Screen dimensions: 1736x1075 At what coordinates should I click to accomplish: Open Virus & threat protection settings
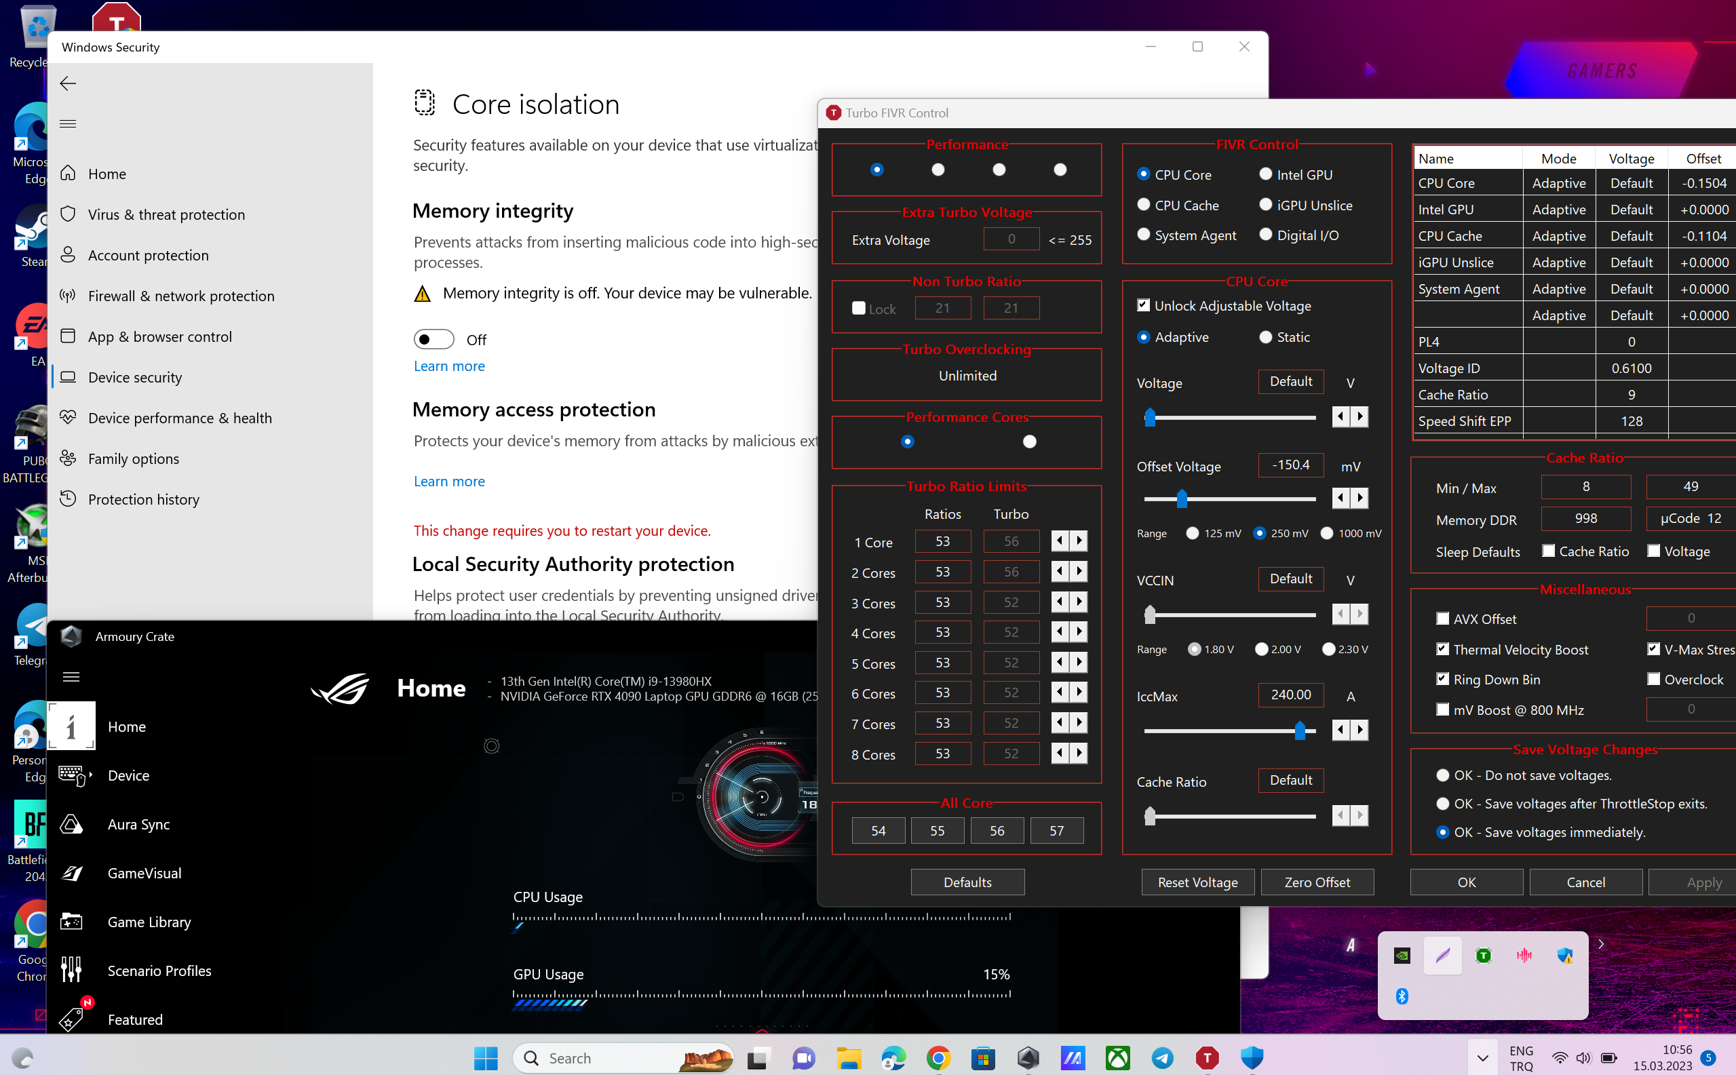point(166,213)
